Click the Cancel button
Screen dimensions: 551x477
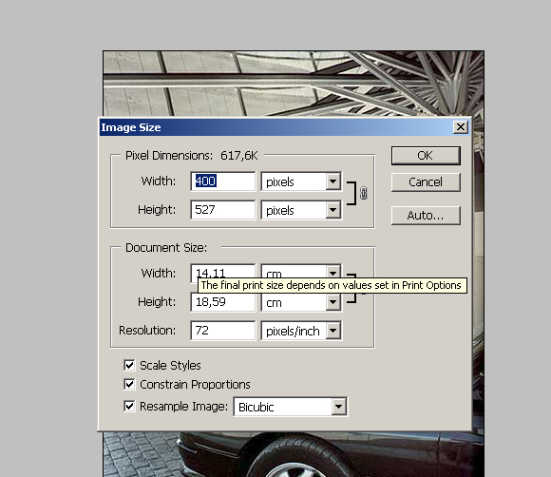(x=426, y=182)
